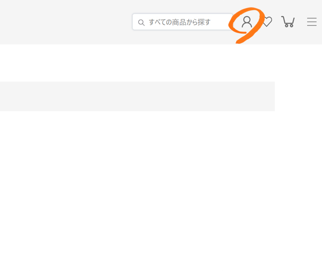The image size is (322, 271).
Task: Click the orange-circled account icon
Action: click(246, 22)
